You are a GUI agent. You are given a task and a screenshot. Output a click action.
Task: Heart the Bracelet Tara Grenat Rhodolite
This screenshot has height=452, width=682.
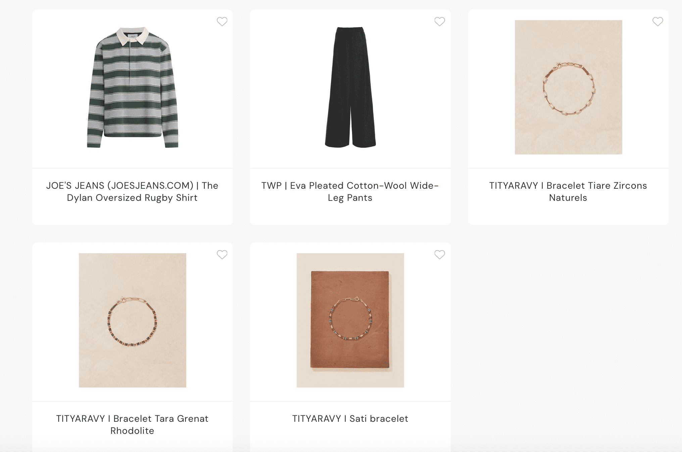tap(222, 255)
